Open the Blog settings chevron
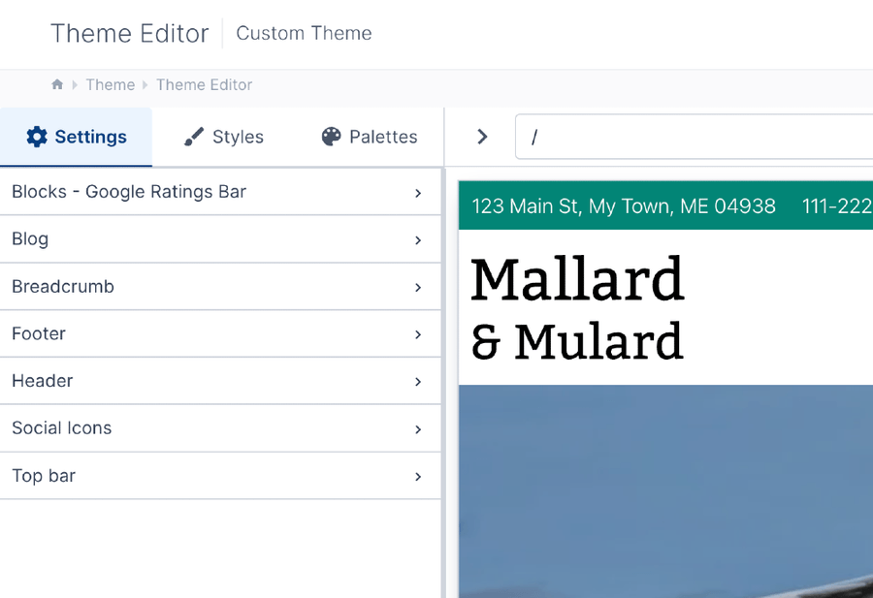This screenshot has width=873, height=598. 418,239
